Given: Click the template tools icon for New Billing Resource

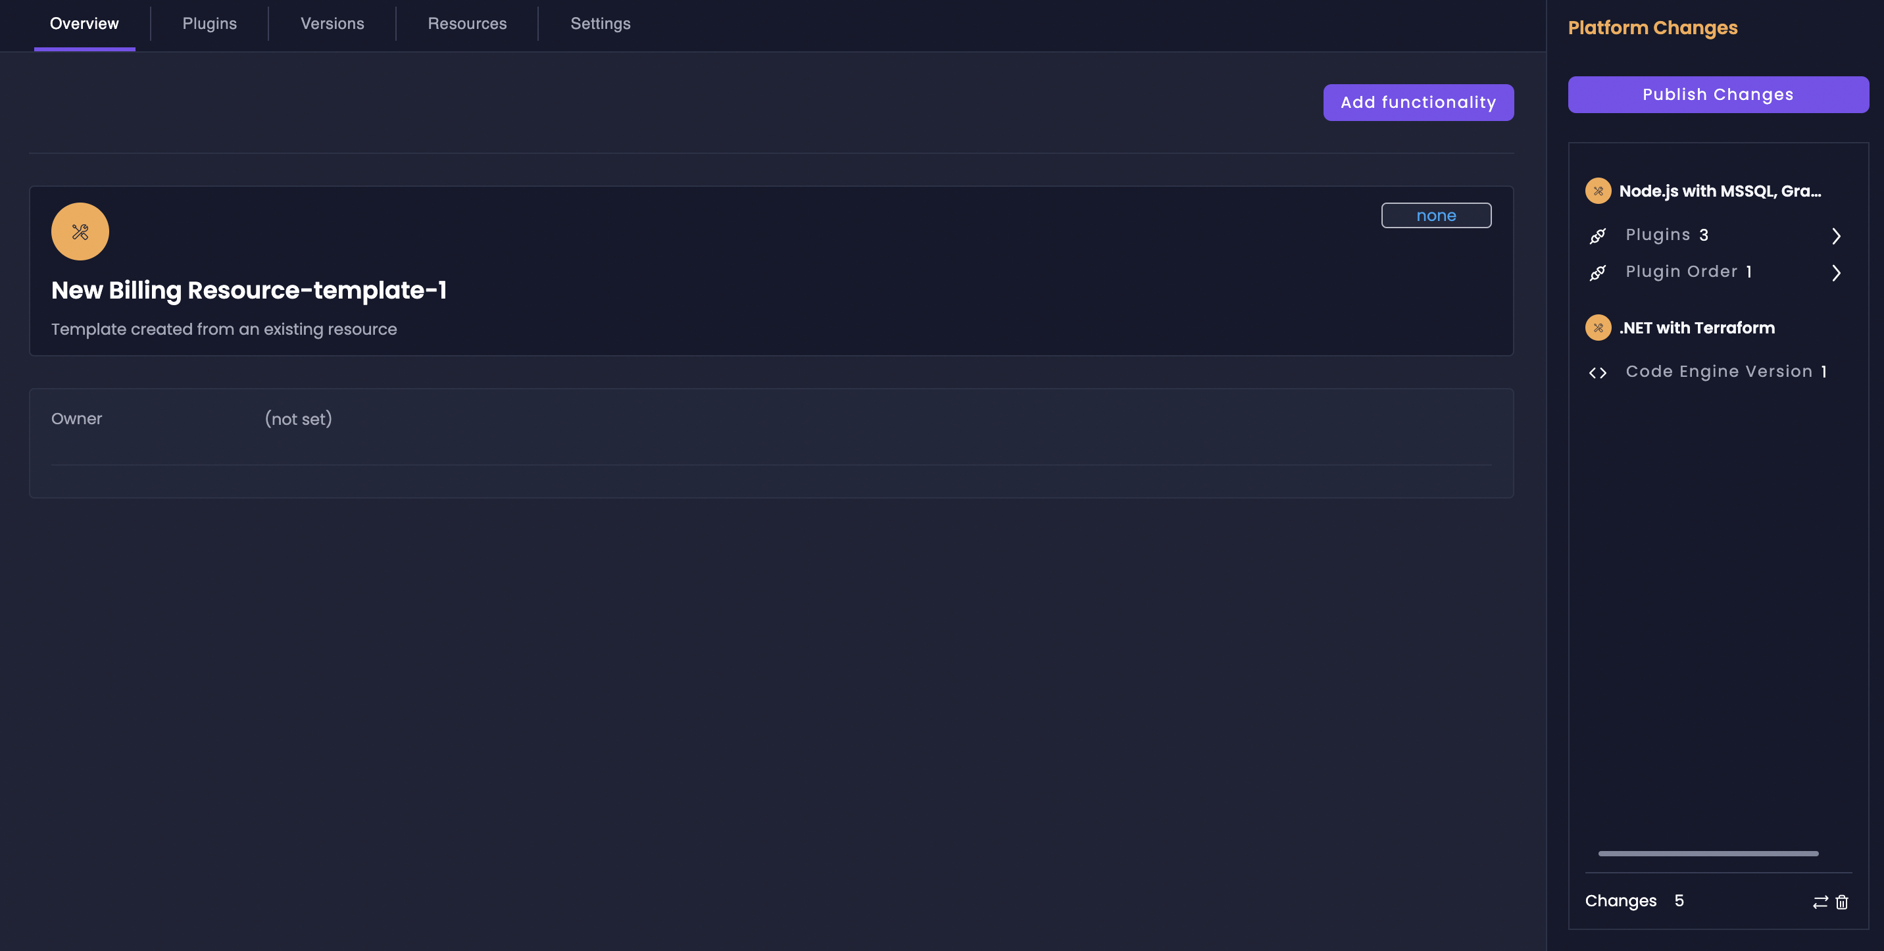Looking at the screenshot, I should pos(80,232).
